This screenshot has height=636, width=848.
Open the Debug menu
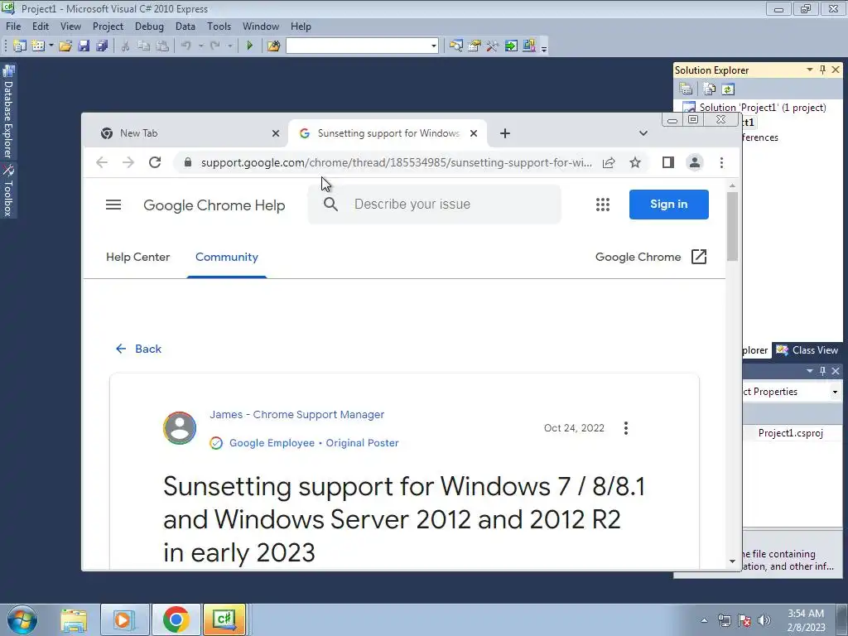149,26
